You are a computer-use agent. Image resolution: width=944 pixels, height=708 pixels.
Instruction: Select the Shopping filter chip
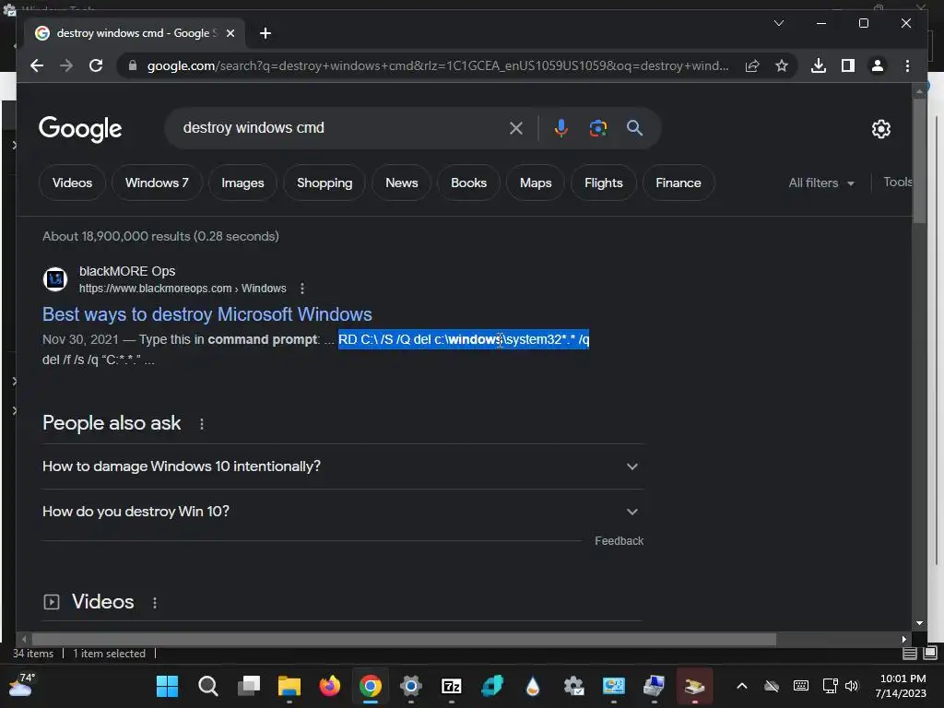pyautogui.click(x=324, y=183)
